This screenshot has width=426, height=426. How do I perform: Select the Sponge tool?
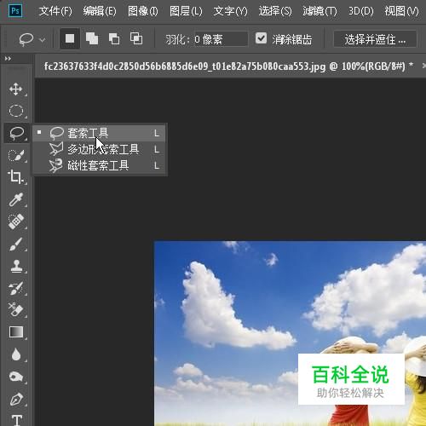[x=16, y=377]
